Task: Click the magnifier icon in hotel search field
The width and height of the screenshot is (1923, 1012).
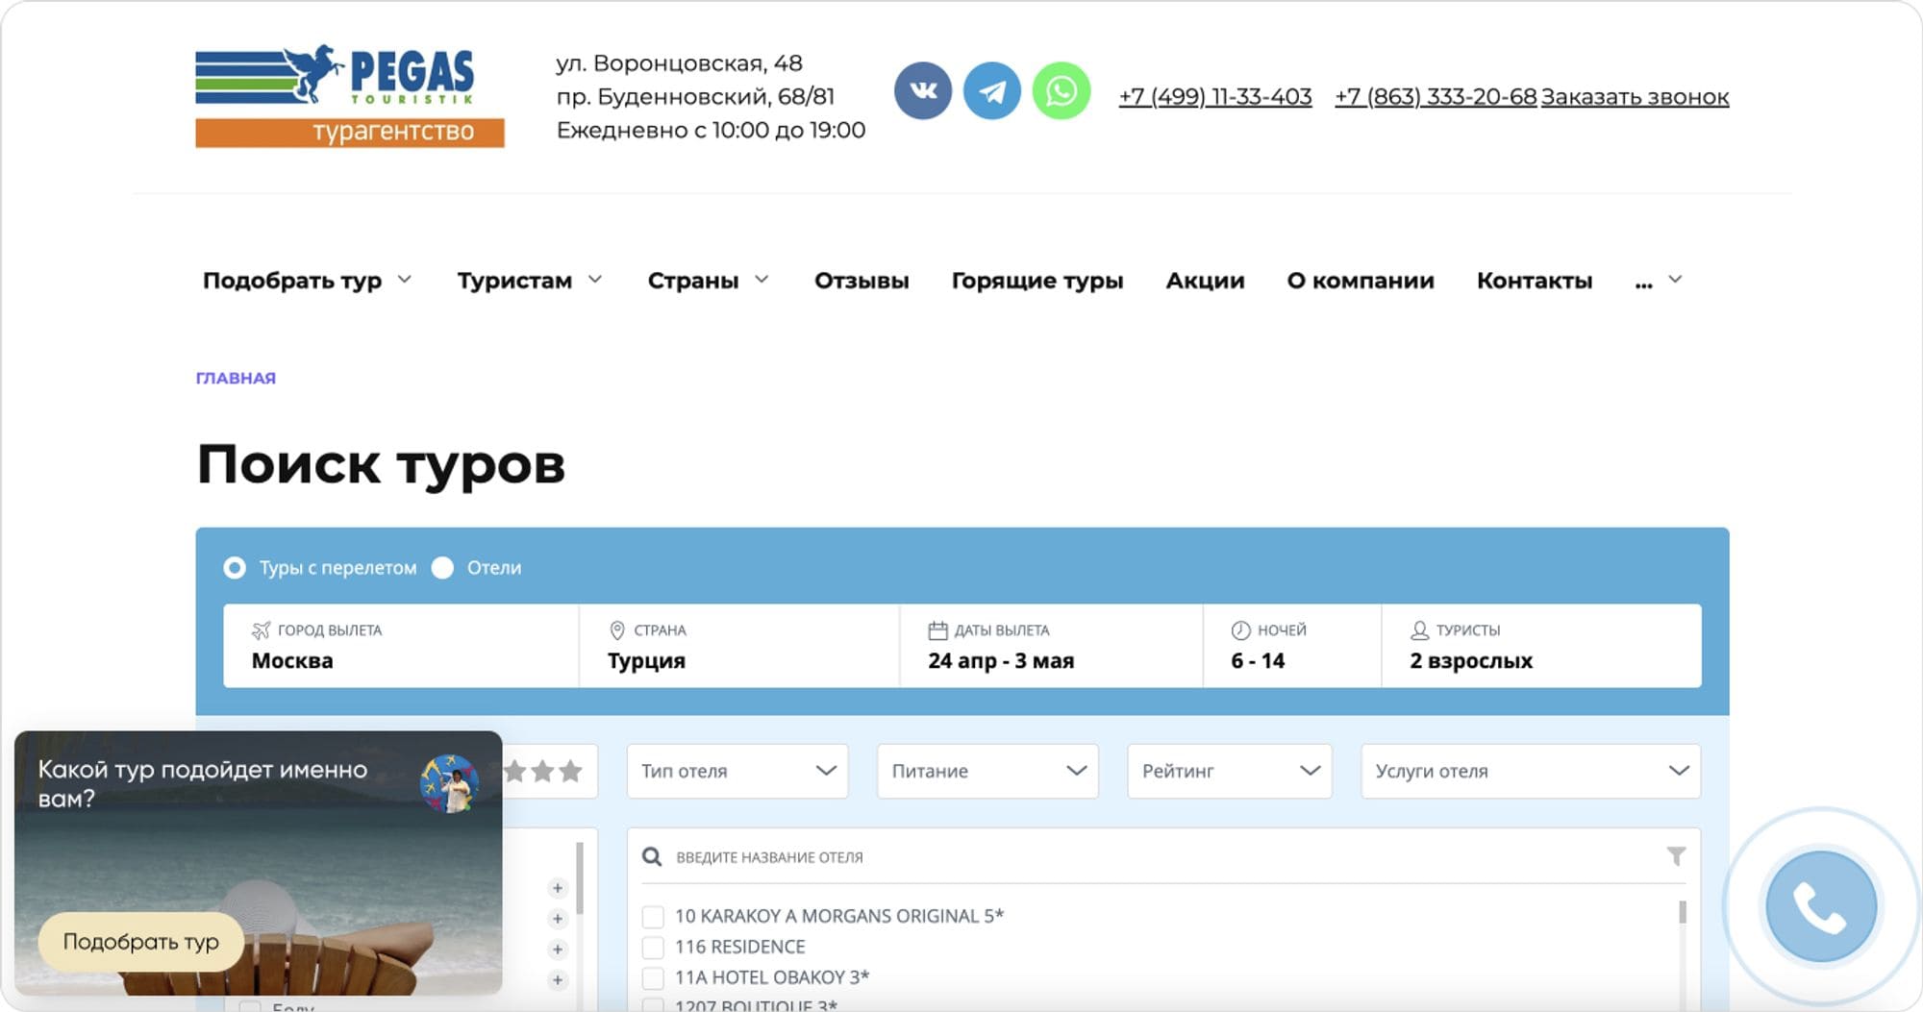Action: [653, 855]
